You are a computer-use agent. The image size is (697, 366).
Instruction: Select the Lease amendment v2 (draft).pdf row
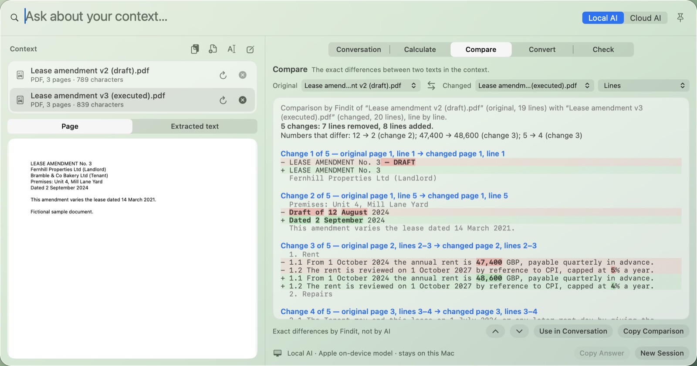pyautogui.click(x=132, y=75)
